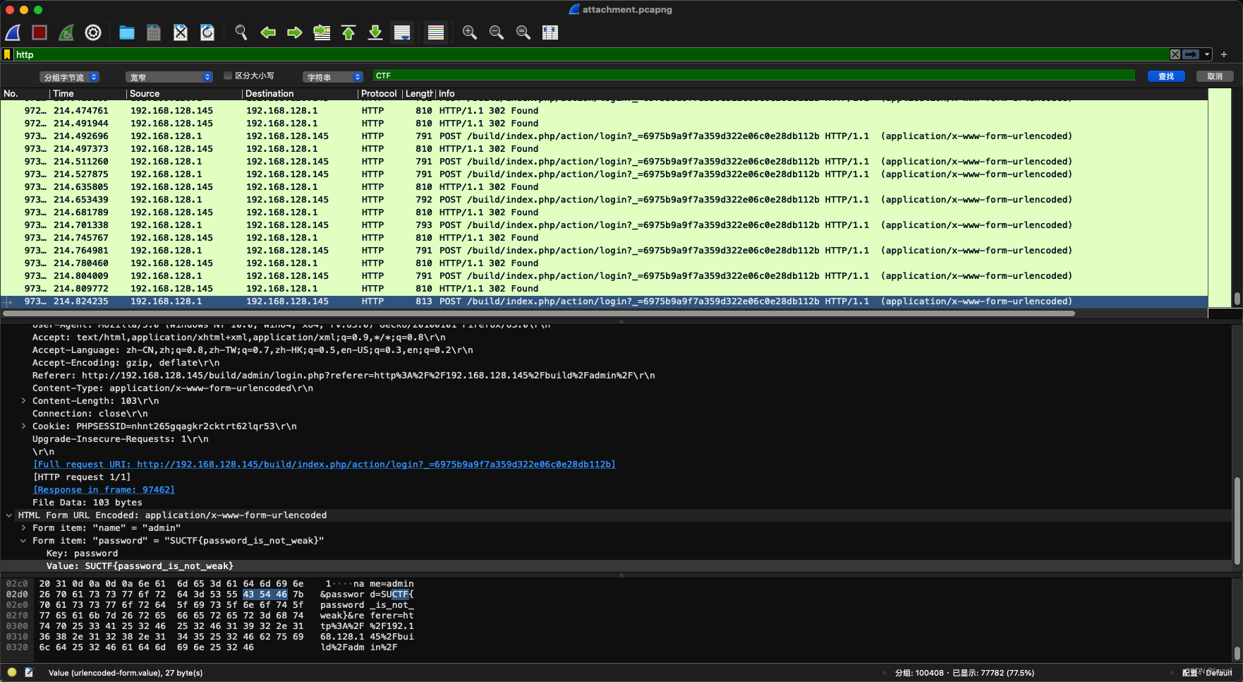Open a capture file folder icon
The image size is (1243, 682).
(127, 32)
